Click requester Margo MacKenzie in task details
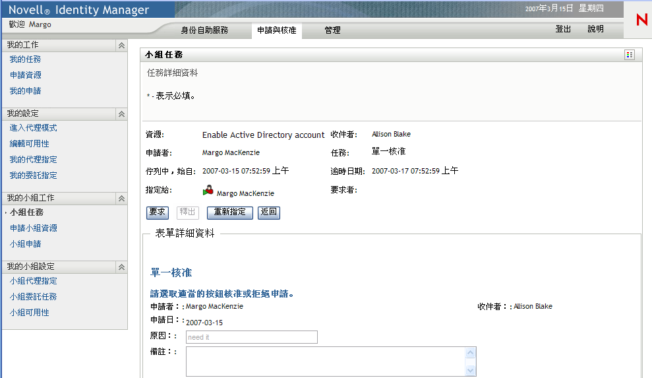Screen dimensions: 652x378 pyautogui.click(x=231, y=152)
